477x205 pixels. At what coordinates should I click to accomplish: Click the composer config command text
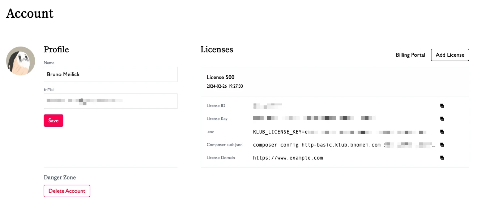tap(316, 145)
